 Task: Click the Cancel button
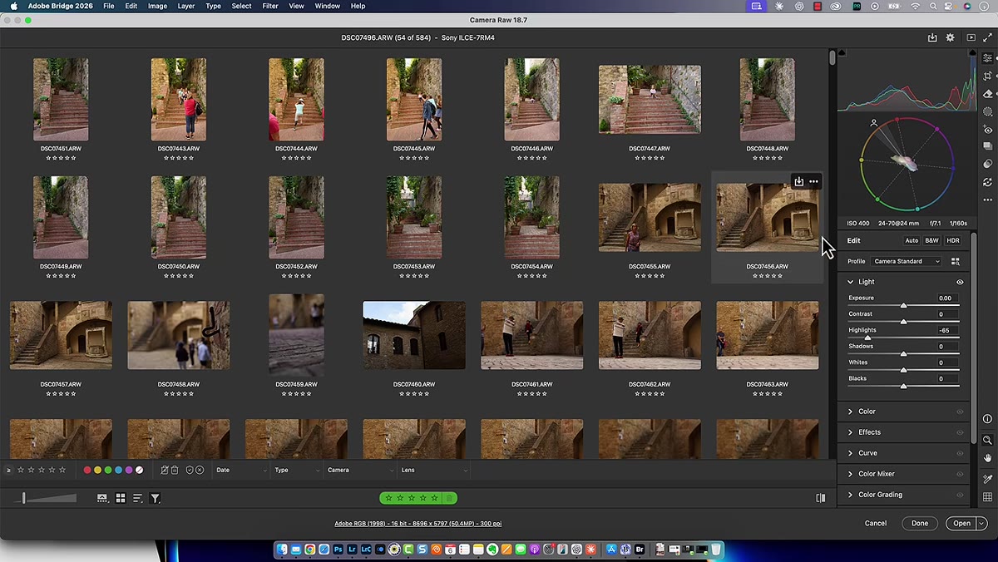(x=875, y=523)
